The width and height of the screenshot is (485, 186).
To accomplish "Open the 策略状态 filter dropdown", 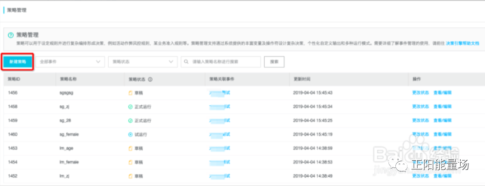I will [x=143, y=62].
